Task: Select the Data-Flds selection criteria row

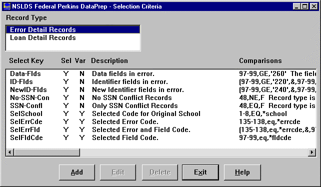Action: pyautogui.click(x=161, y=73)
